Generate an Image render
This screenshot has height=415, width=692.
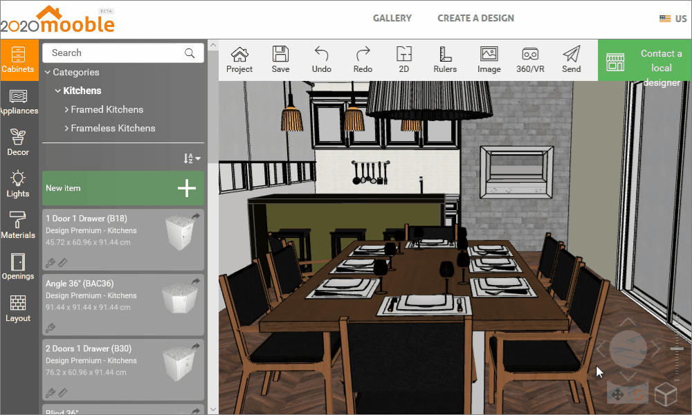(489, 60)
